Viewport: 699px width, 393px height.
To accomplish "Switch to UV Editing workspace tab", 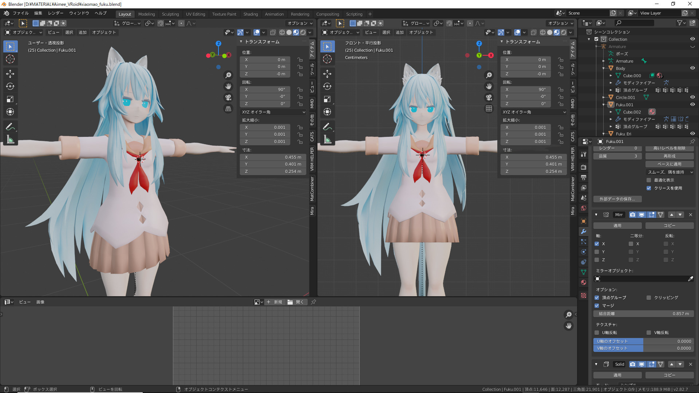I will (x=196, y=14).
